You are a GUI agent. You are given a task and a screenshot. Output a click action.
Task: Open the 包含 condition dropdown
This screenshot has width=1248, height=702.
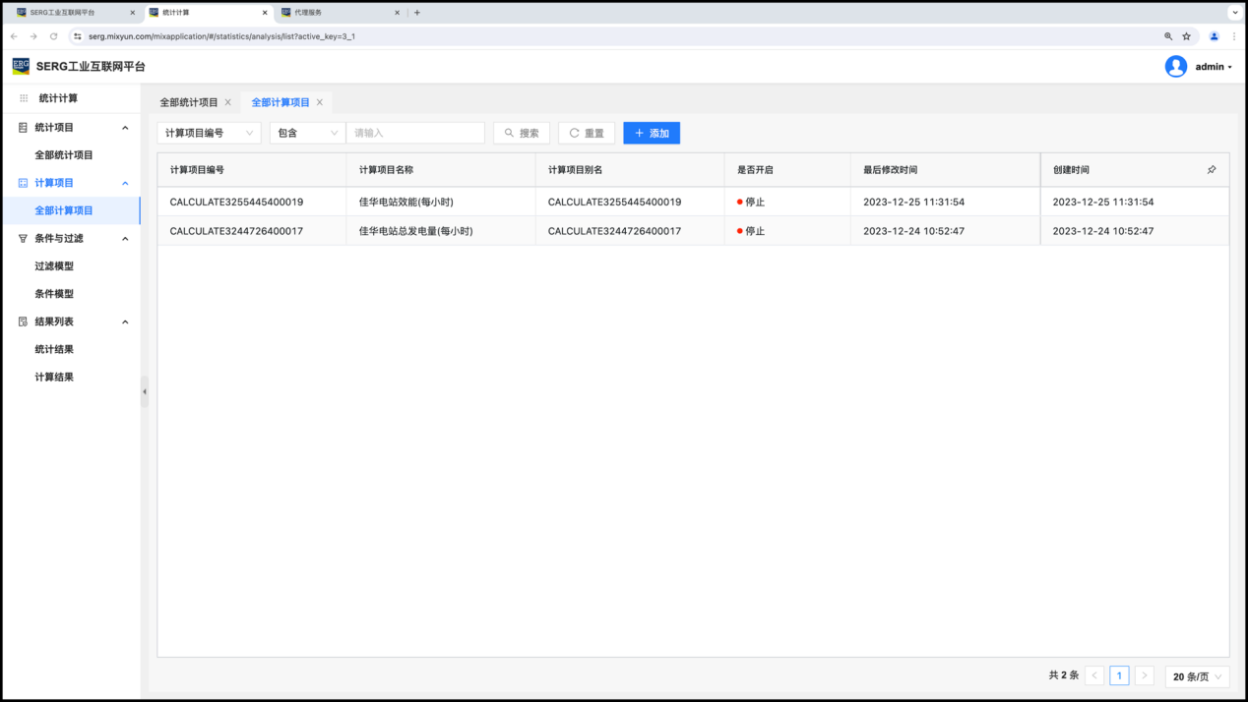tap(307, 133)
